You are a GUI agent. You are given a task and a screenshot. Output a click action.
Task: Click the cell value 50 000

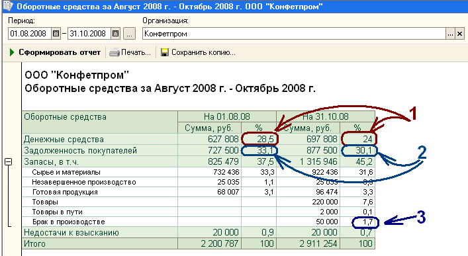(x=327, y=222)
